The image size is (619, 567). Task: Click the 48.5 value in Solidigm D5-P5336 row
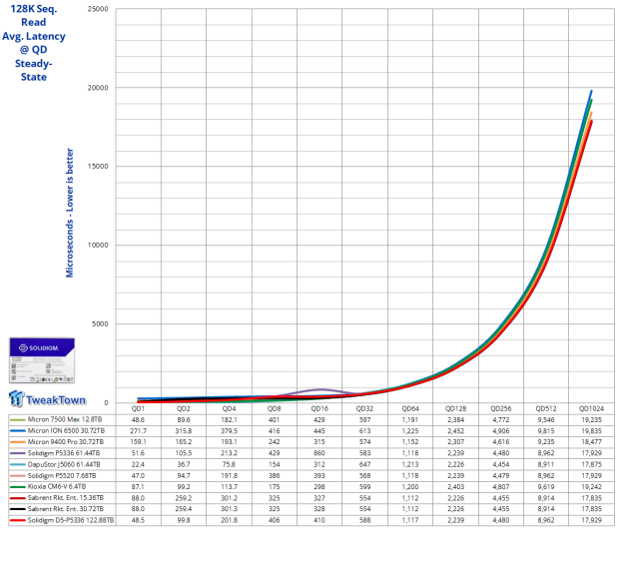[x=138, y=520]
